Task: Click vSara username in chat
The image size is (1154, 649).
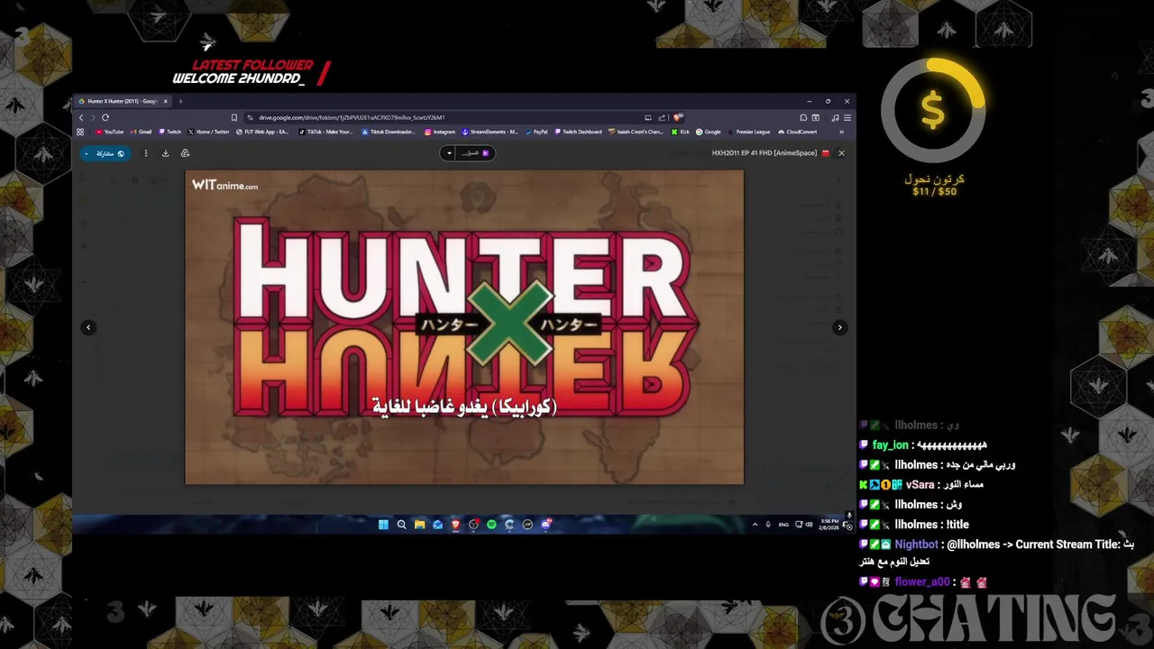Action: pos(920,485)
